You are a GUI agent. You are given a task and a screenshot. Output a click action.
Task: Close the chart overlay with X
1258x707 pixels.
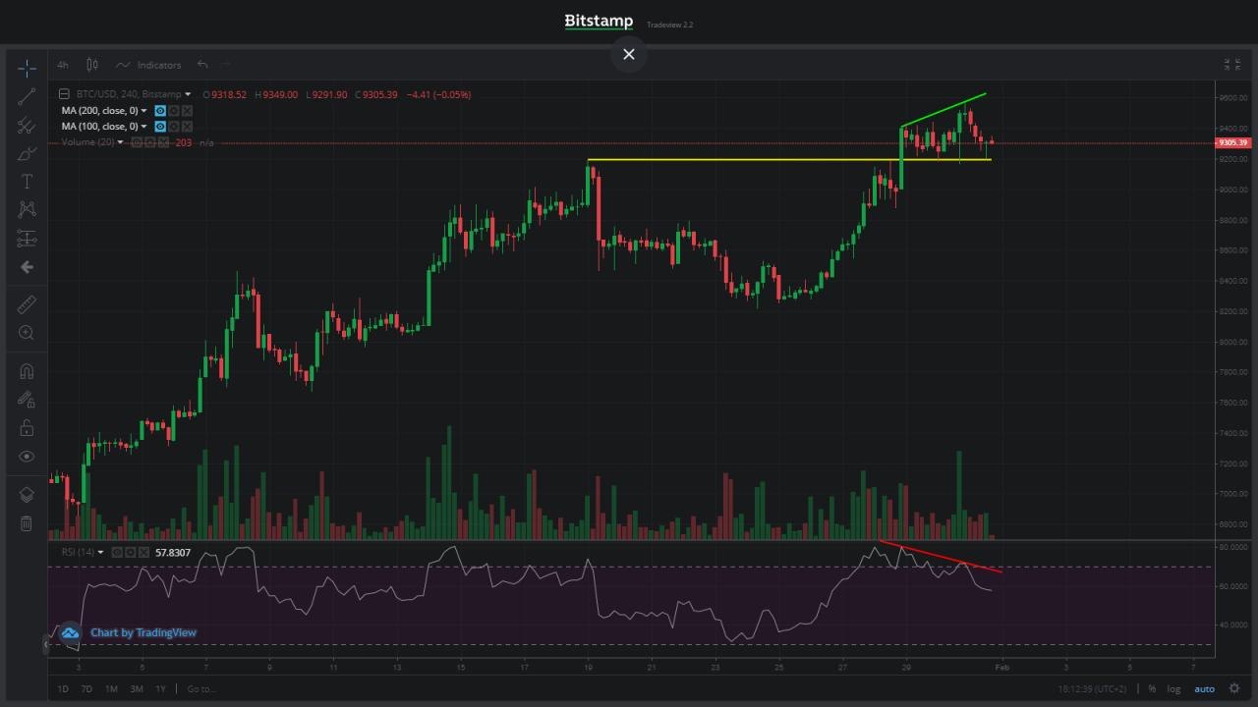[629, 54]
